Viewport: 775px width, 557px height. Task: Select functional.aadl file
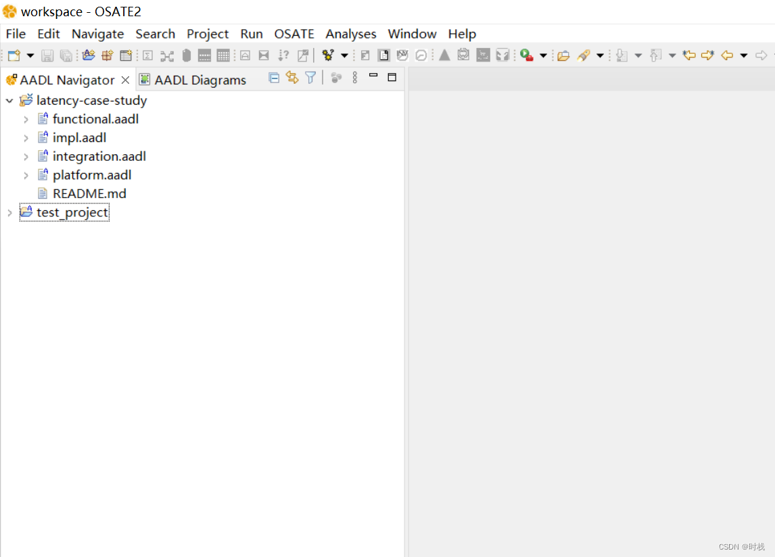(x=95, y=119)
